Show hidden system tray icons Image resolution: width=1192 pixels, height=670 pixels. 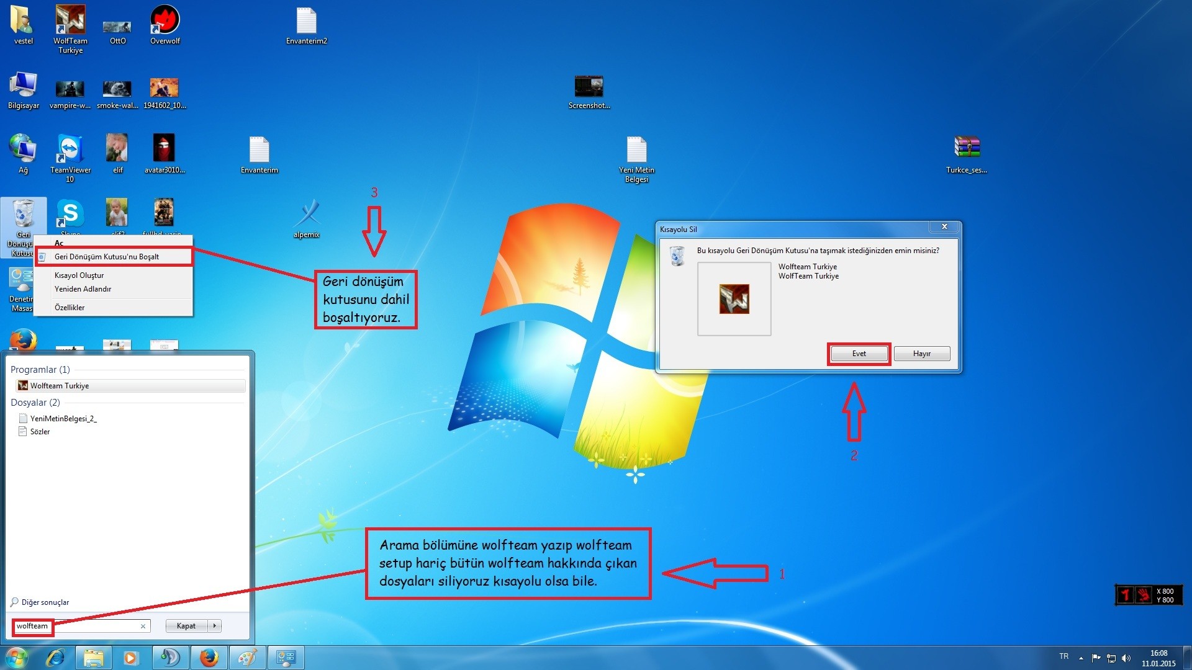(1081, 658)
